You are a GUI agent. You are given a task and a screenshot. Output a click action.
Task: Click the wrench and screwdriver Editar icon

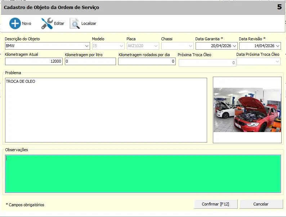pos(47,23)
